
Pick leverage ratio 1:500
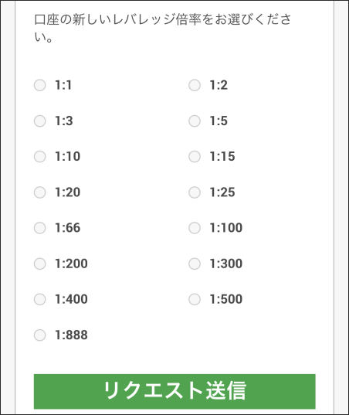195,299
